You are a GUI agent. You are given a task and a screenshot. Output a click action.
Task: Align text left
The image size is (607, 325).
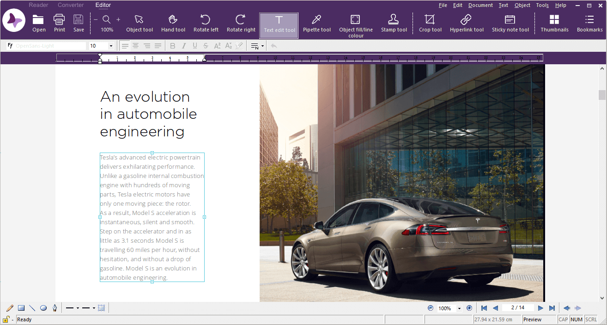pos(125,46)
